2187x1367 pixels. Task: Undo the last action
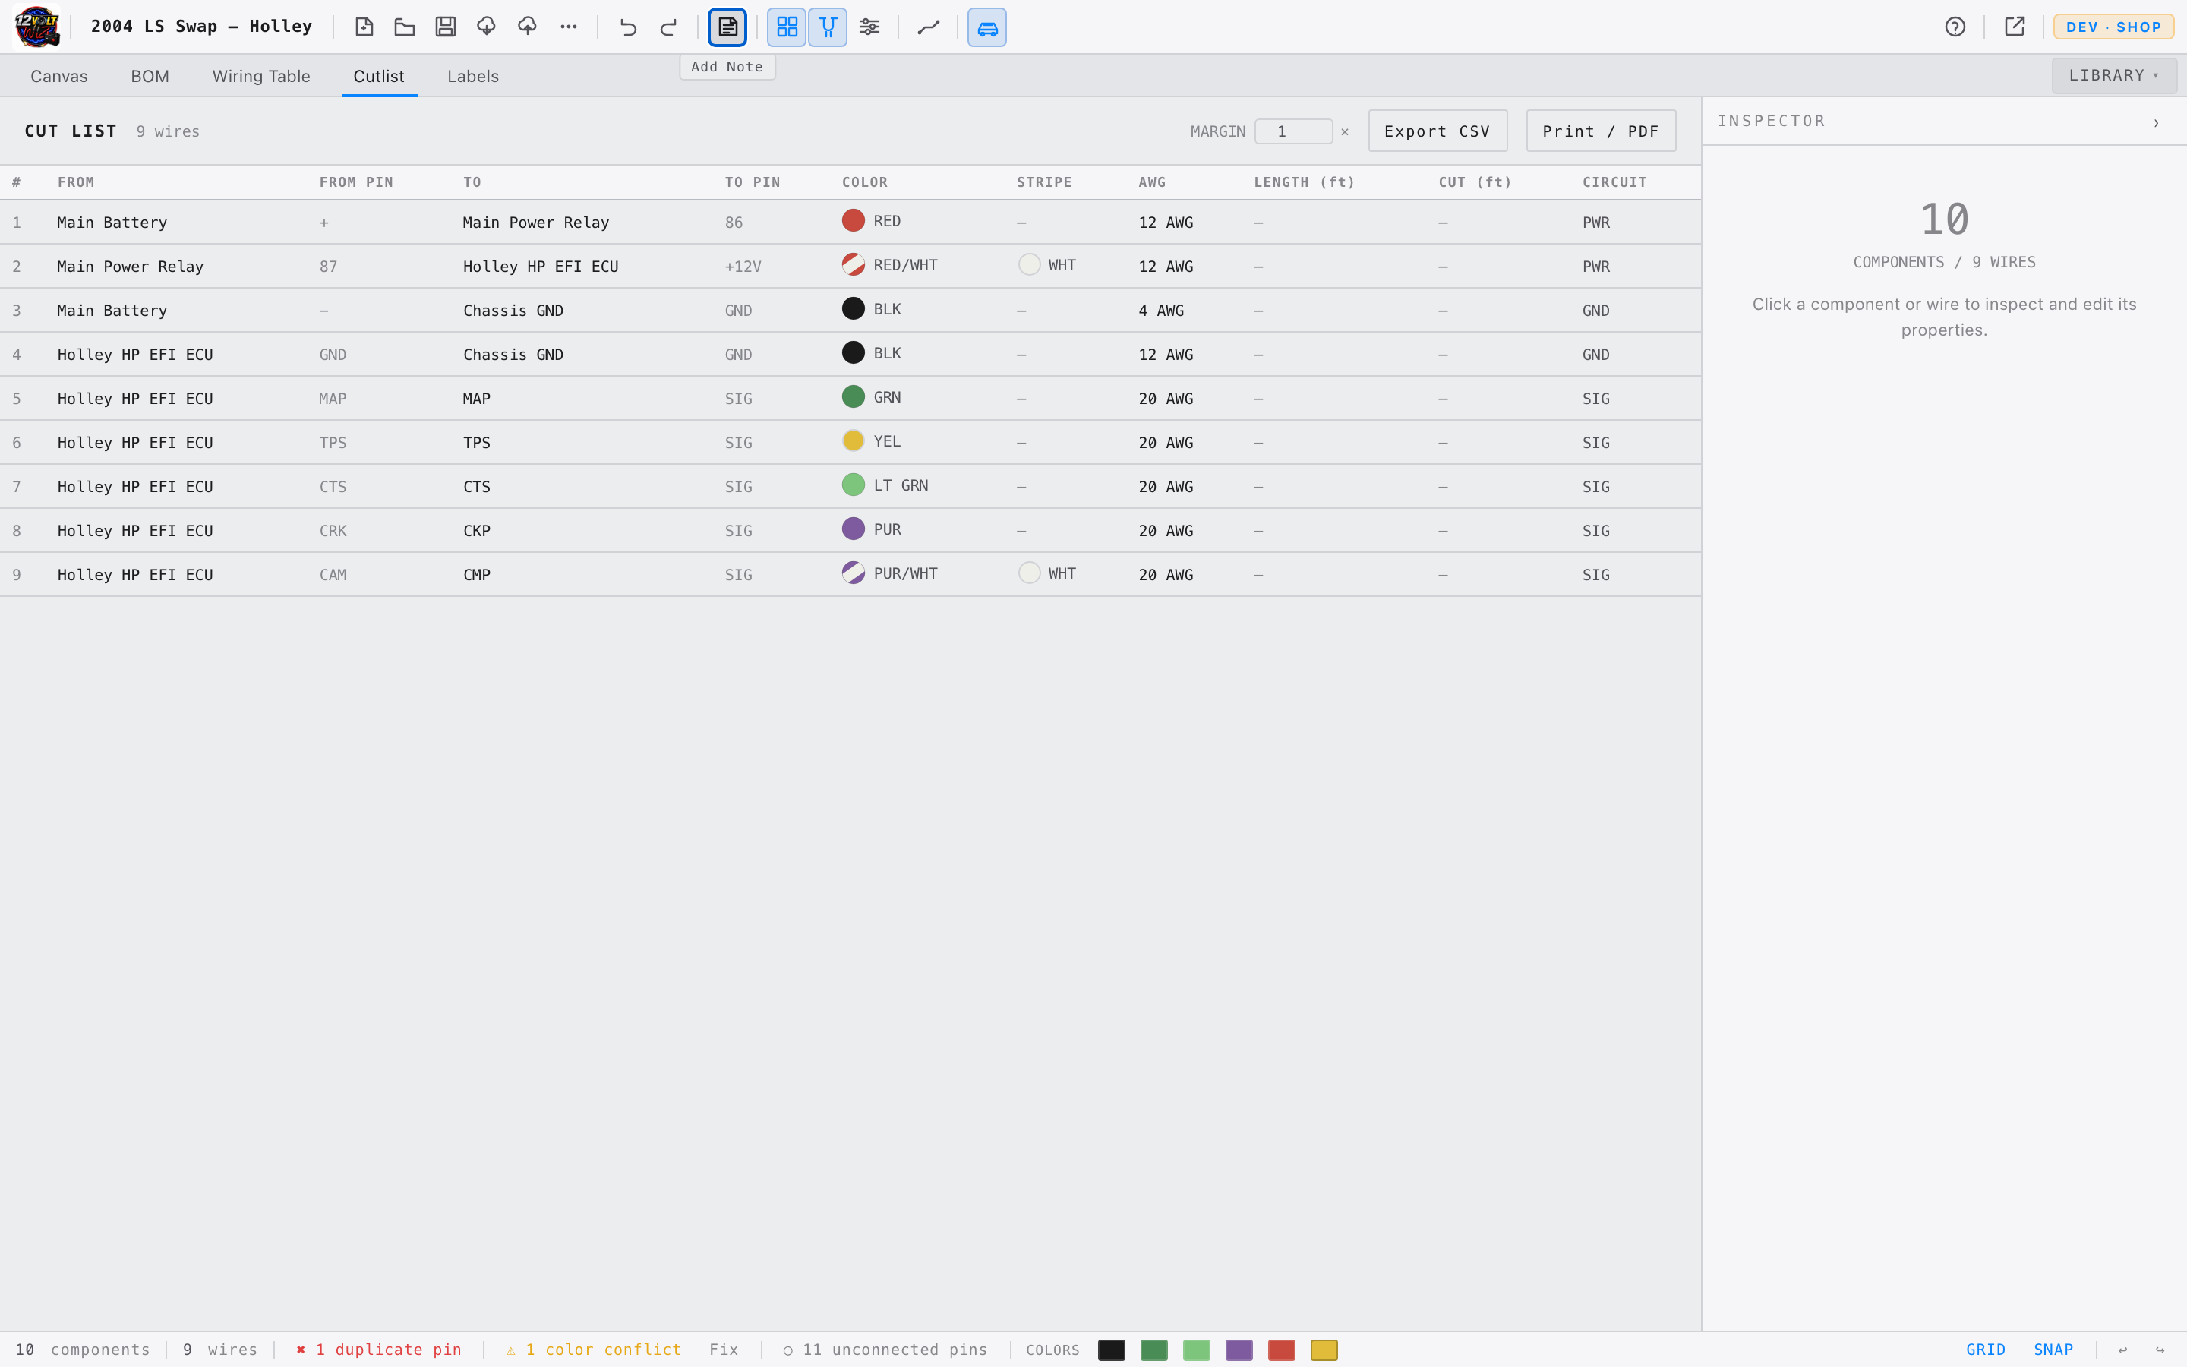pyautogui.click(x=628, y=27)
